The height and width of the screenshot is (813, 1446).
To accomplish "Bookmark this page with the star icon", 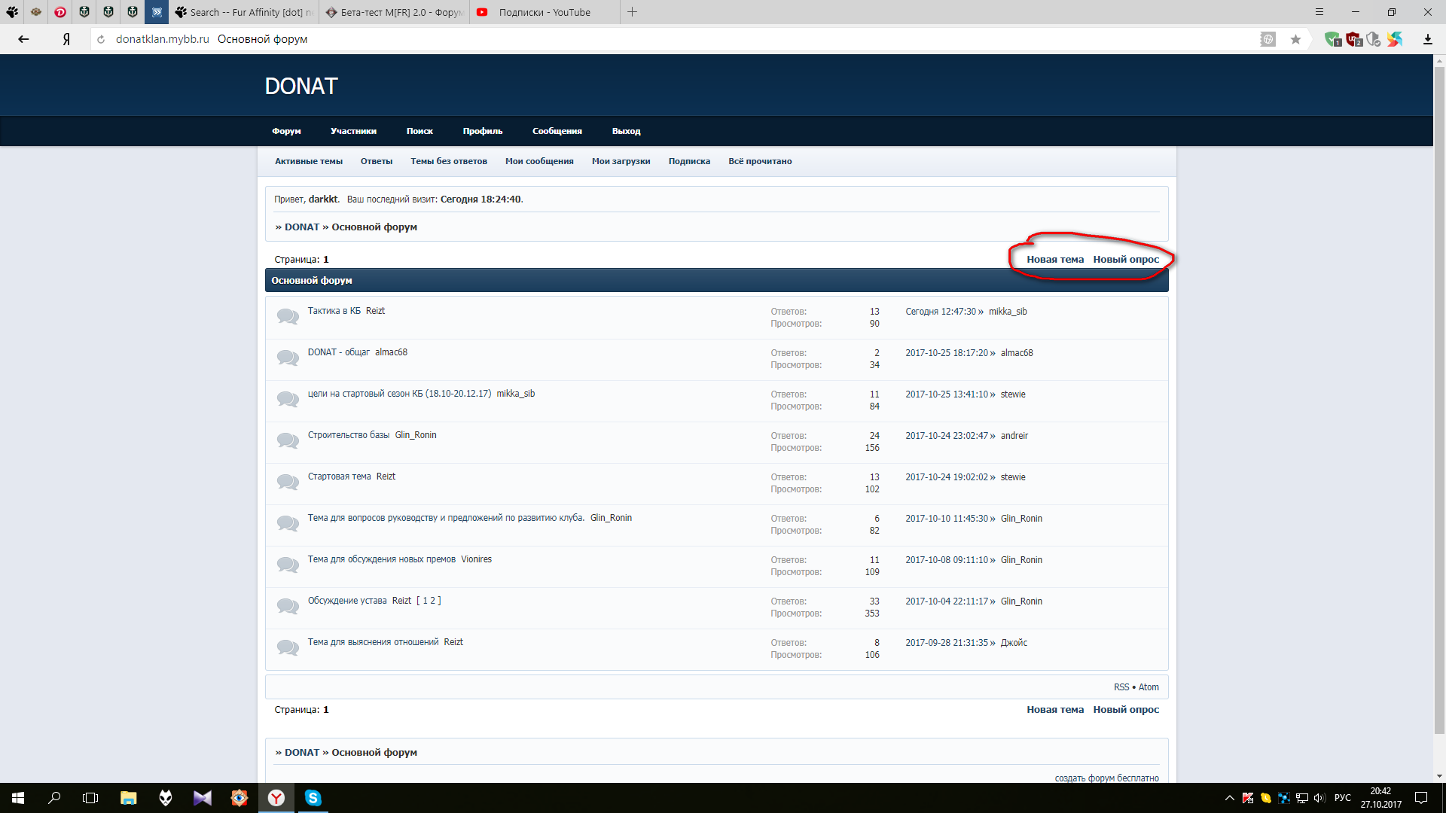I will click(1295, 39).
